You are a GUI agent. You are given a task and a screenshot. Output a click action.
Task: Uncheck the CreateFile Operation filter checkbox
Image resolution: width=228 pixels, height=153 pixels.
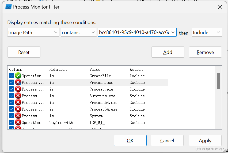click(x=12, y=76)
